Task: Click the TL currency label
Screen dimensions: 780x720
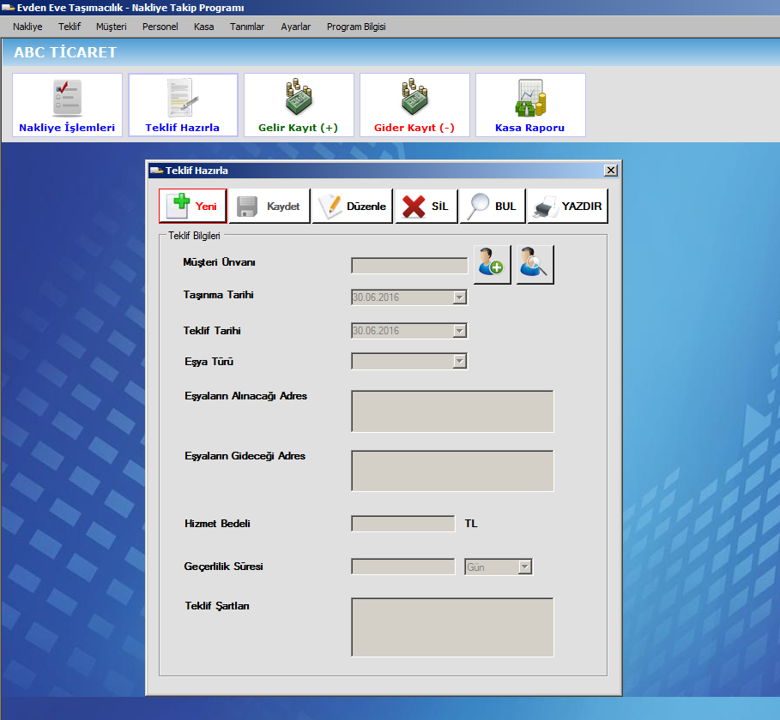Action: 471,524
